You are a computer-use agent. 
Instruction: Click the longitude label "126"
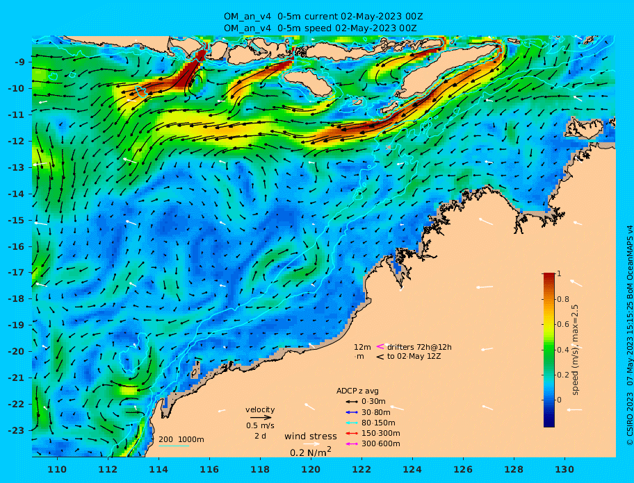(464, 470)
